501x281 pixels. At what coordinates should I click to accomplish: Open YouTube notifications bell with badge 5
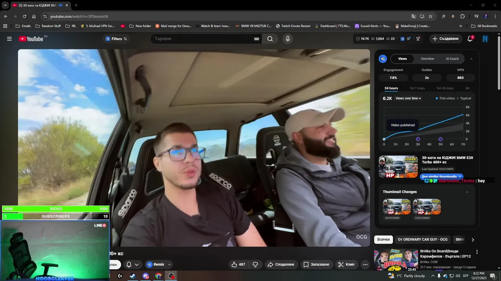tap(470, 39)
